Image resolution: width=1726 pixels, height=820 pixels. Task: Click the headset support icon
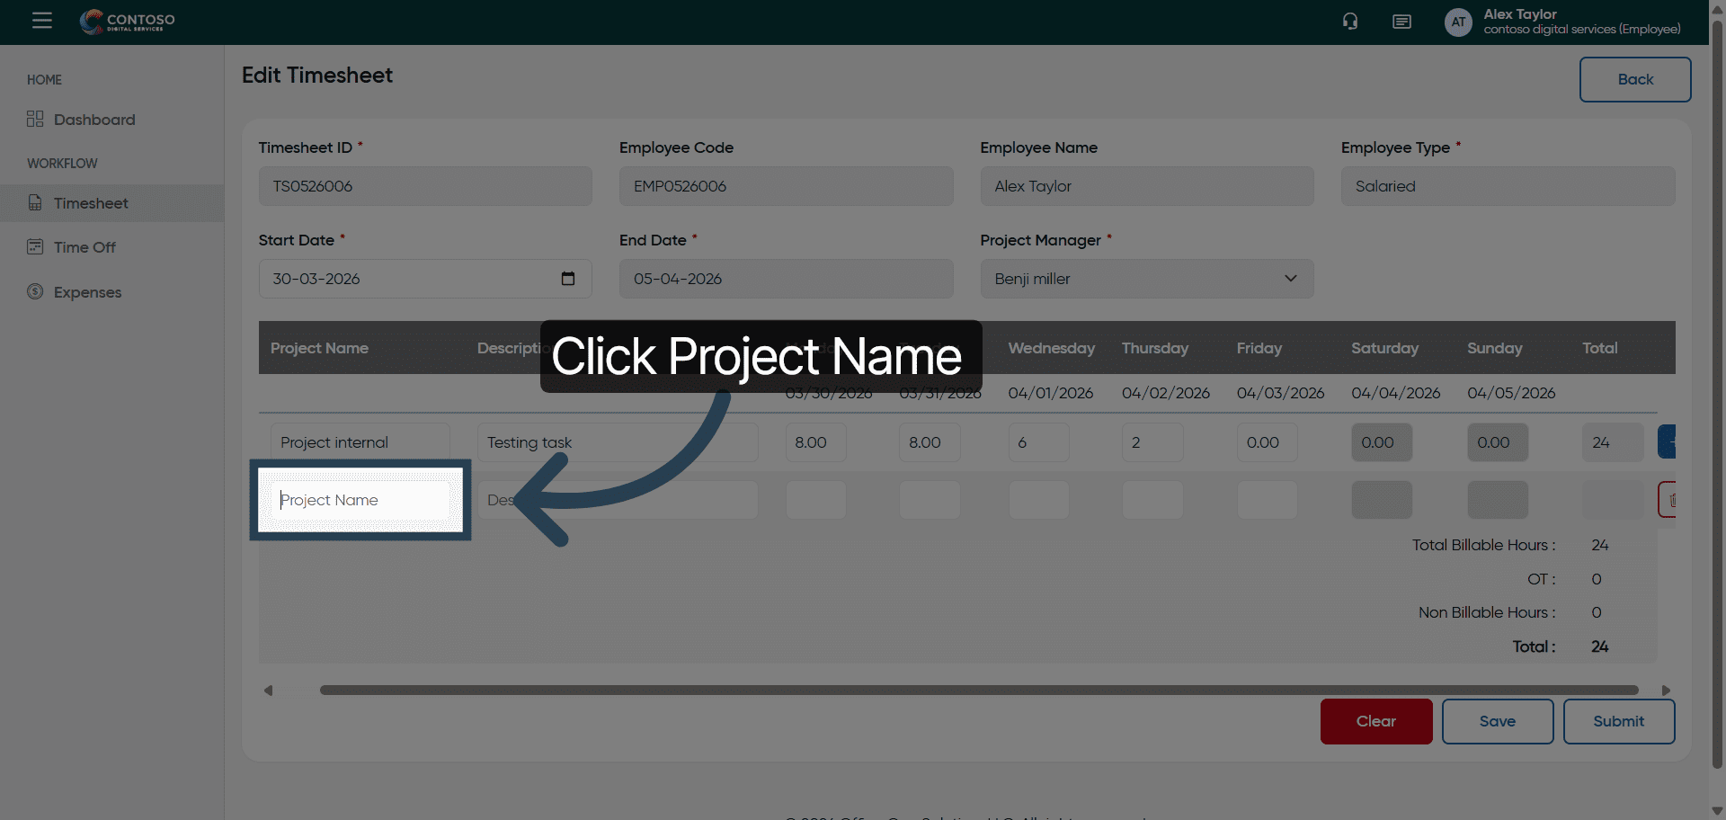click(x=1350, y=22)
